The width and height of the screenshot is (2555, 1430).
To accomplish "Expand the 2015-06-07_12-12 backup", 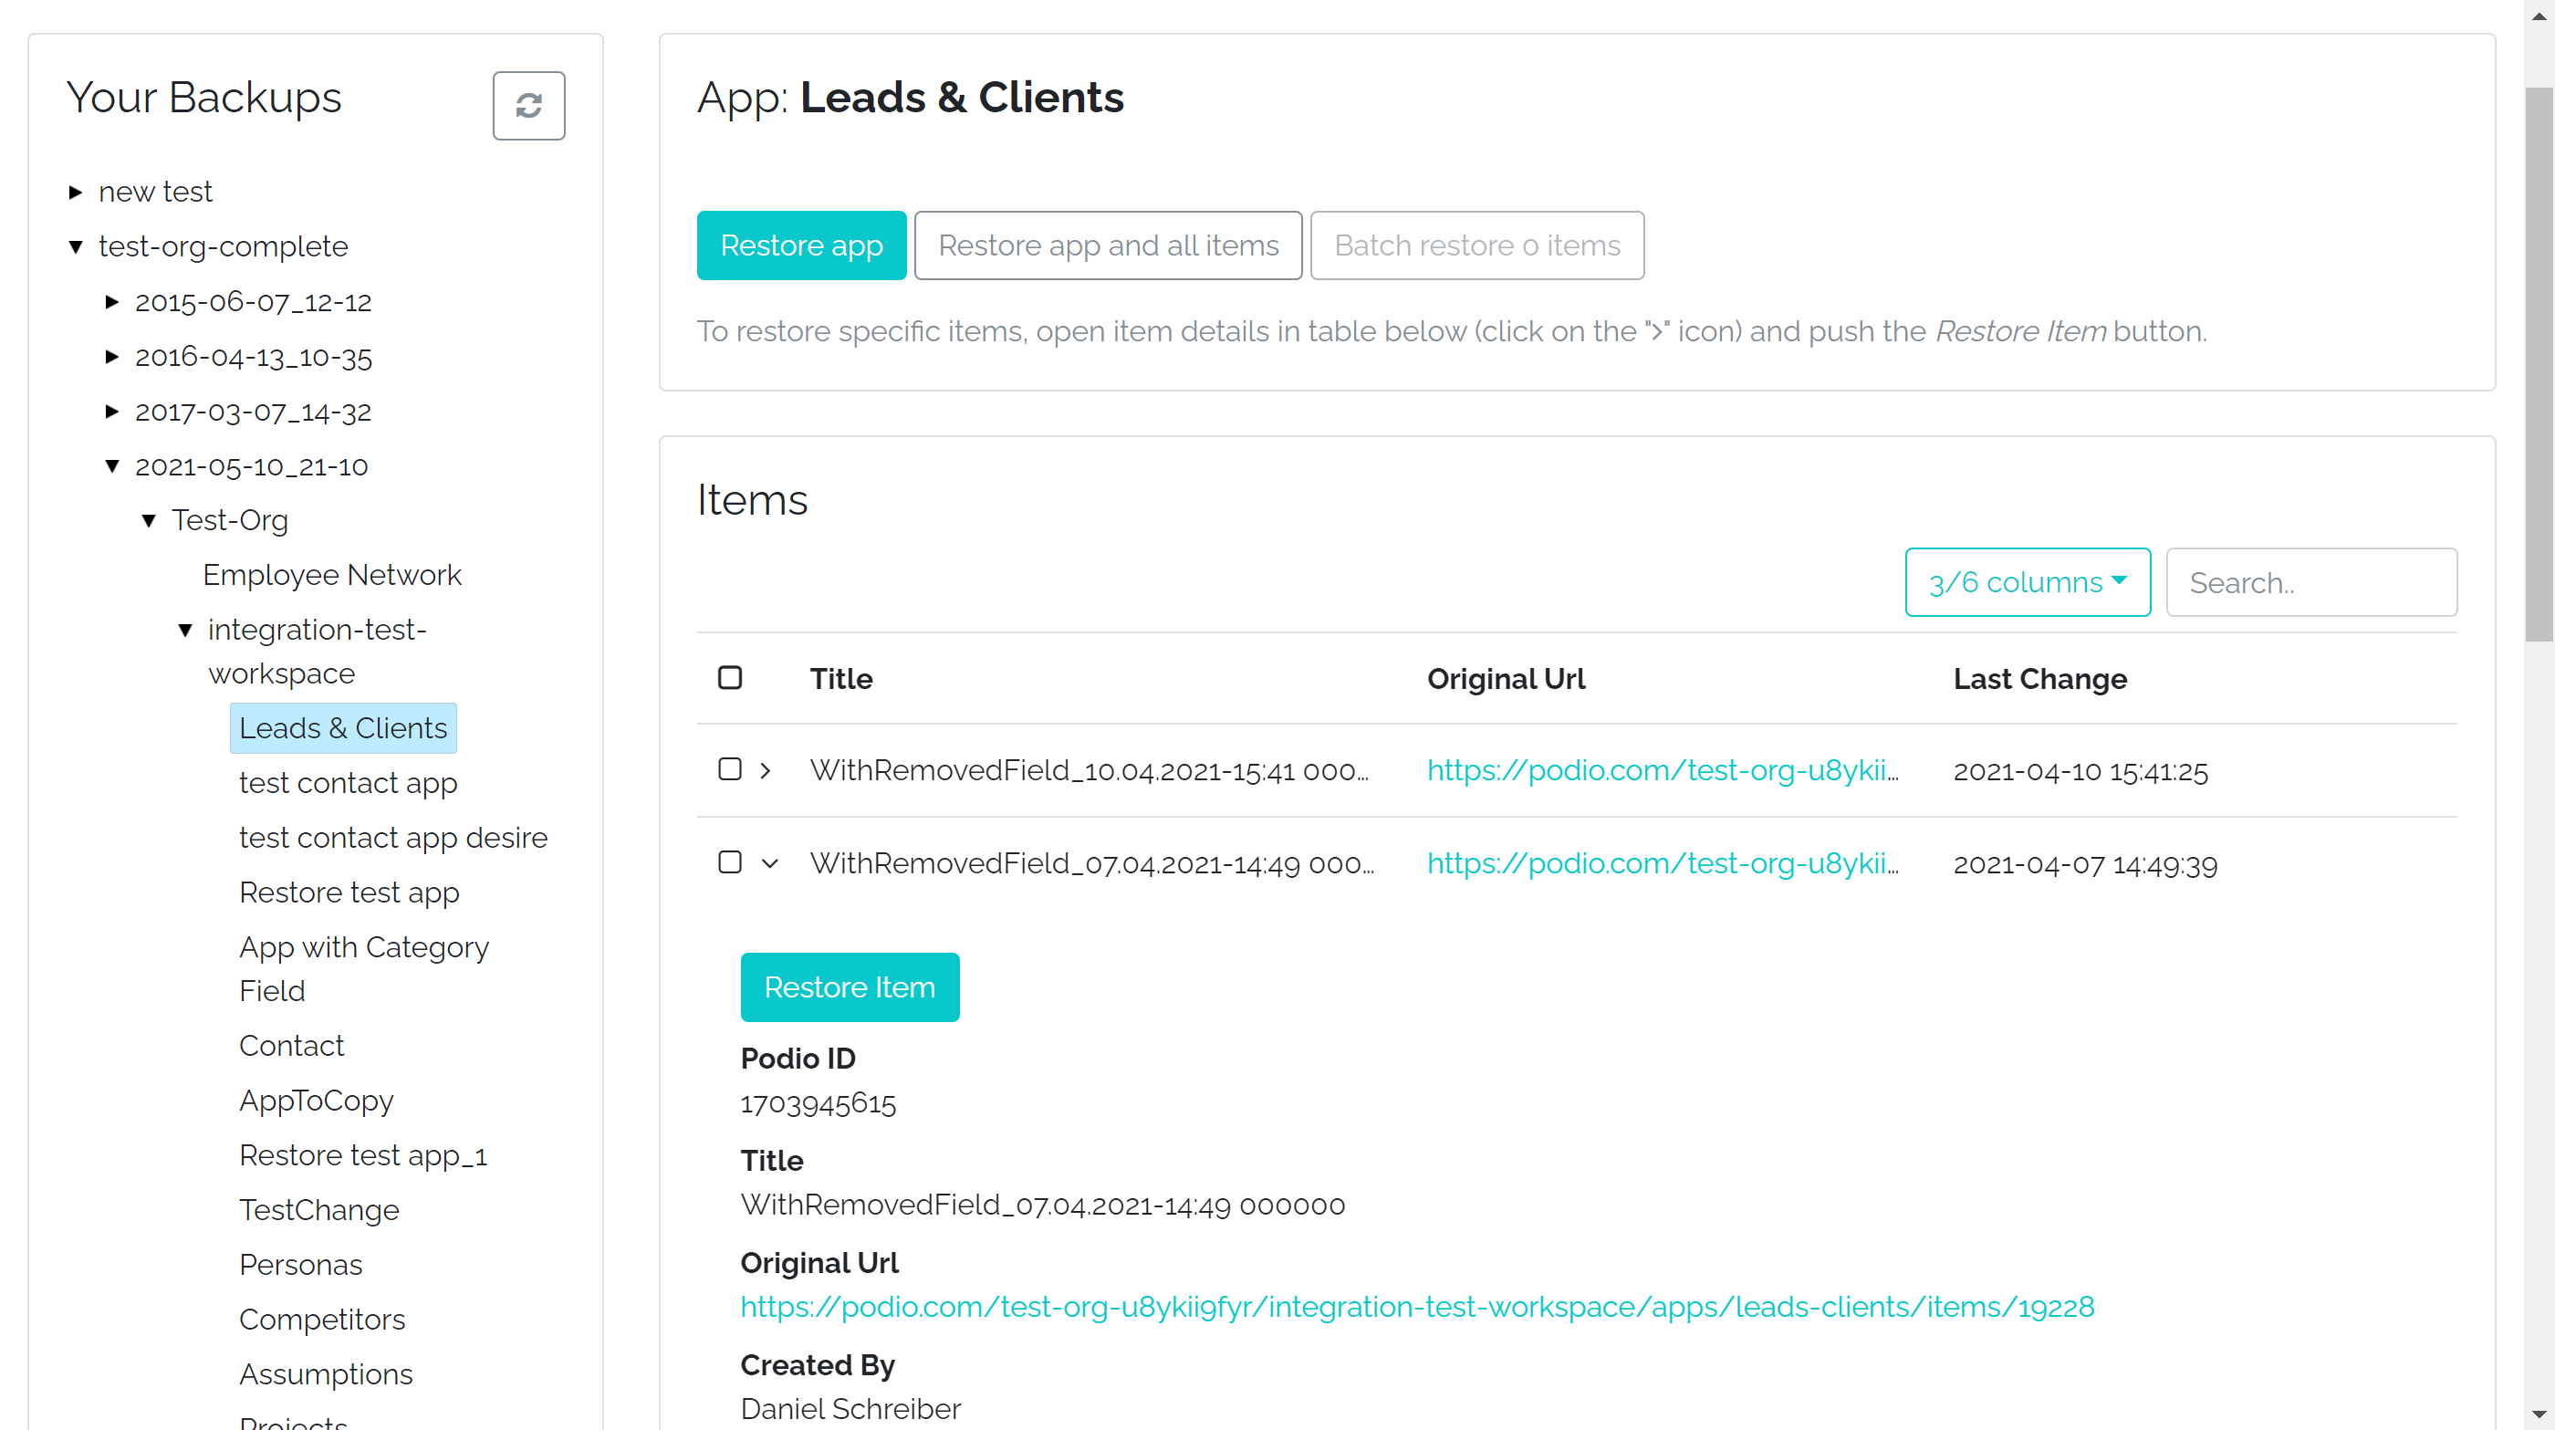I will click(x=112, y=301).
